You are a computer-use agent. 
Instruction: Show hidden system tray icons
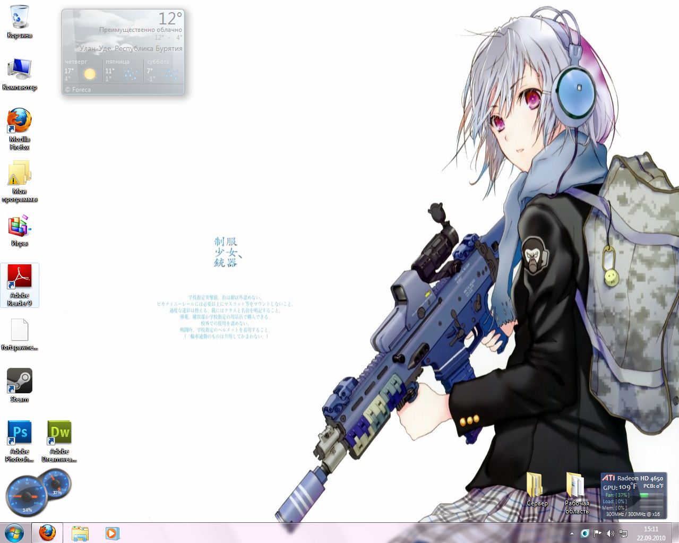click(x=572, y=533)
